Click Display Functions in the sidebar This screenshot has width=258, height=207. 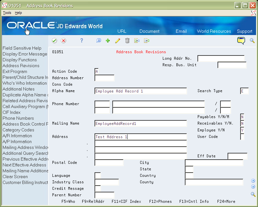(19, 60)
